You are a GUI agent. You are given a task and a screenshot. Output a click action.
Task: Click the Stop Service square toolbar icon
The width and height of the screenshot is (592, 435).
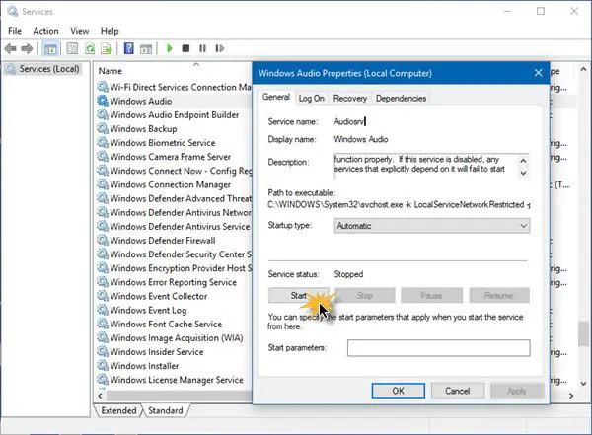click(185, 48)
